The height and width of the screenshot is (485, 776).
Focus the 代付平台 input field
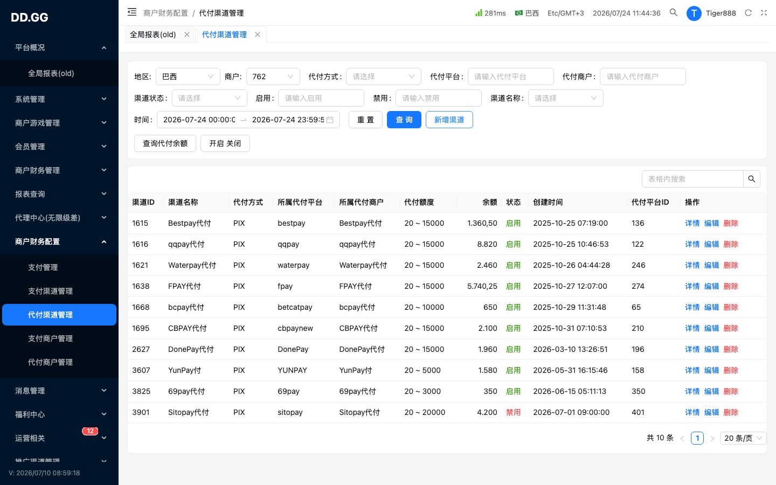(511, 77)
